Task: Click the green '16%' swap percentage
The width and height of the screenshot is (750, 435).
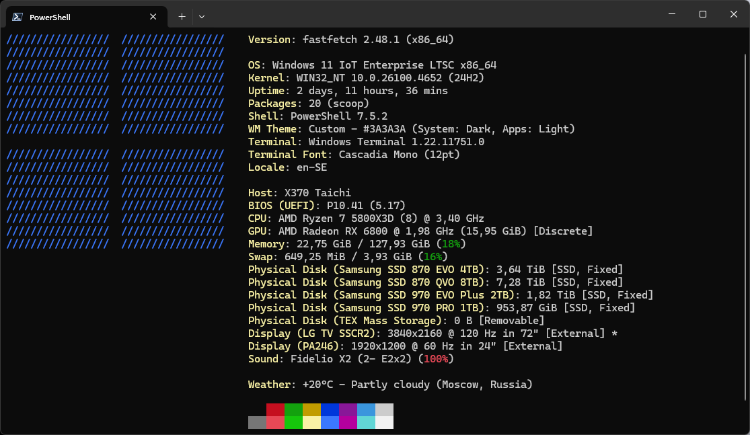Action: click(433, 257)
